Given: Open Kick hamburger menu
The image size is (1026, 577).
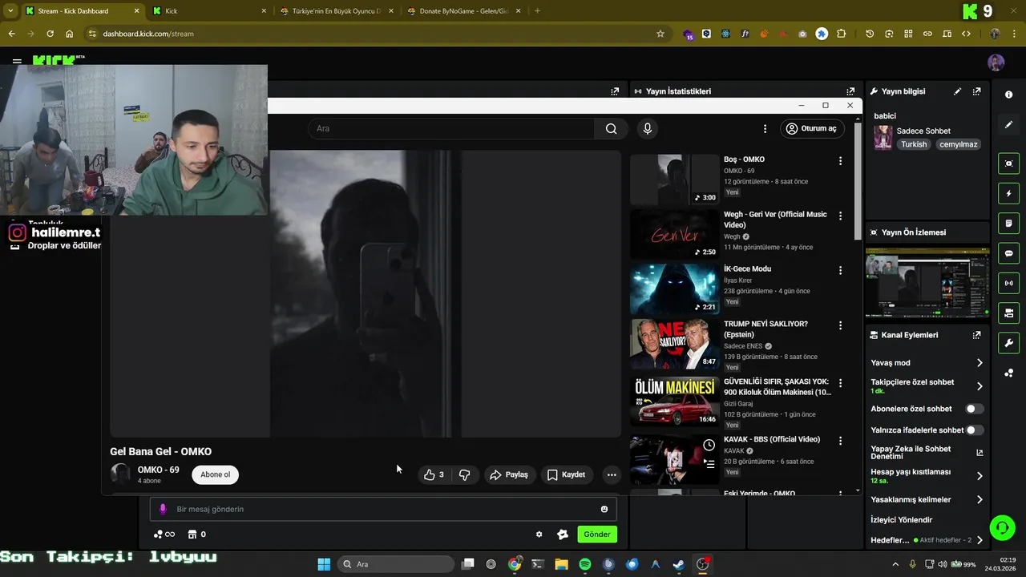Looking at the screenshot, I should 17,61.
